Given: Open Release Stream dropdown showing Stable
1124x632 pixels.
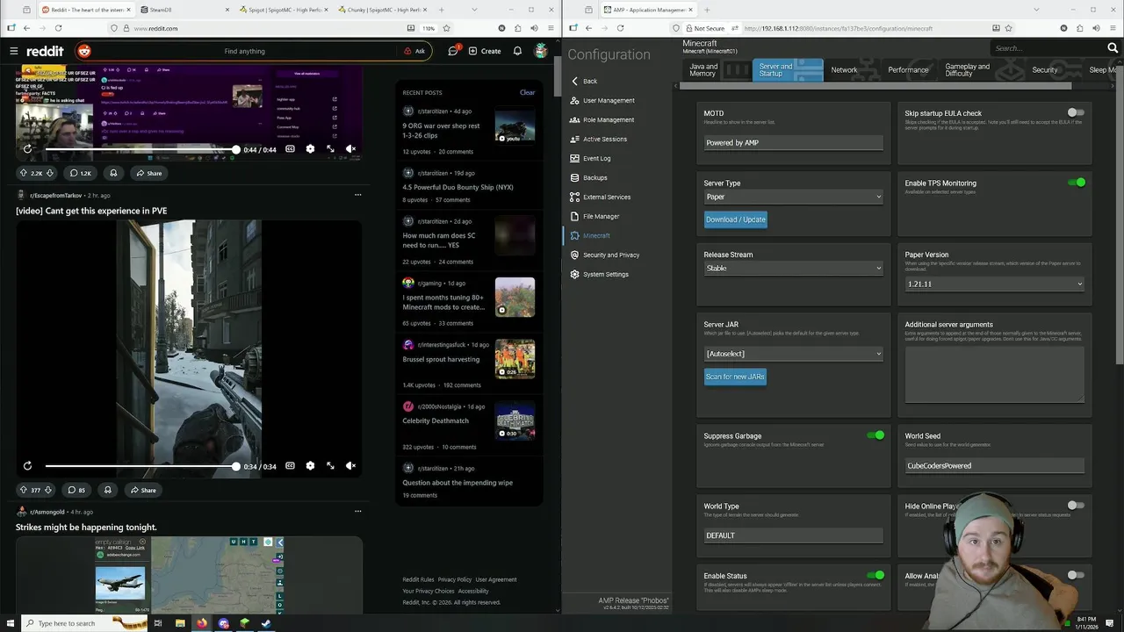Looking at the screenshot, I should (x=793, y=268).
